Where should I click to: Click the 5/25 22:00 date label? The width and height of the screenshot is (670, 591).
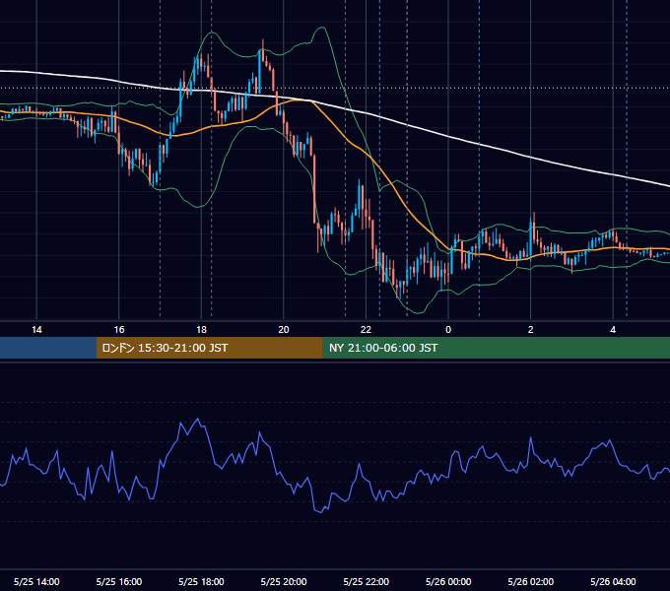[367, 581]
